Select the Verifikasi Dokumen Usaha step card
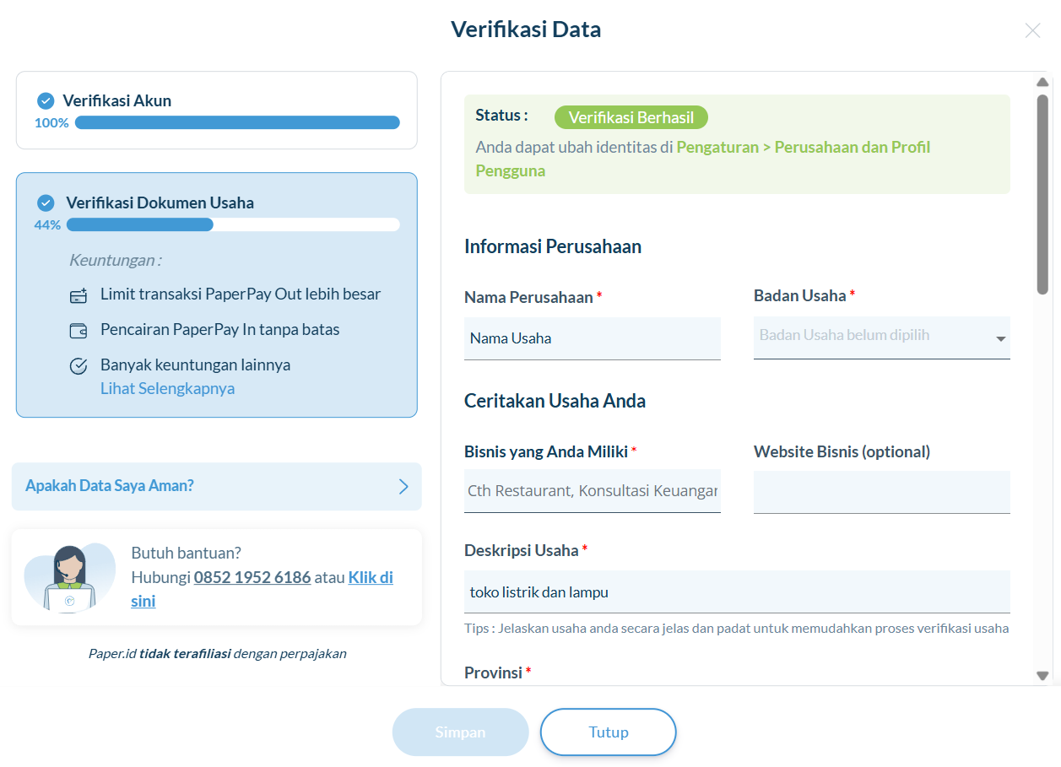Viewport: 1061px width, 767px height. point(216,294)
